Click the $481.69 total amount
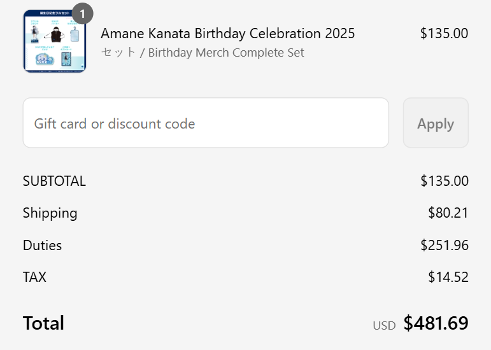 pyautogui.click(x=436, y=323)
